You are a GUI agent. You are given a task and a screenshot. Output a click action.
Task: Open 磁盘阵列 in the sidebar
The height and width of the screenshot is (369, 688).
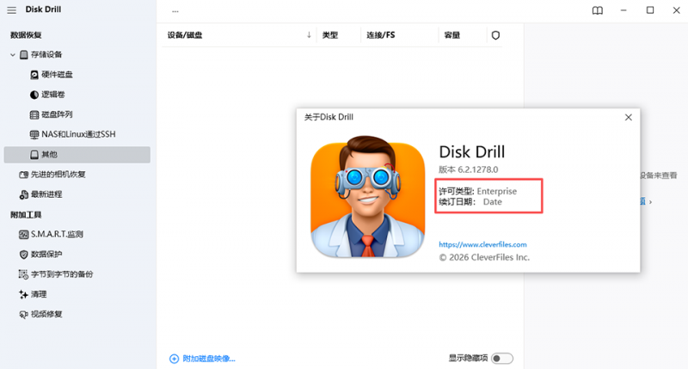point(57,114)
